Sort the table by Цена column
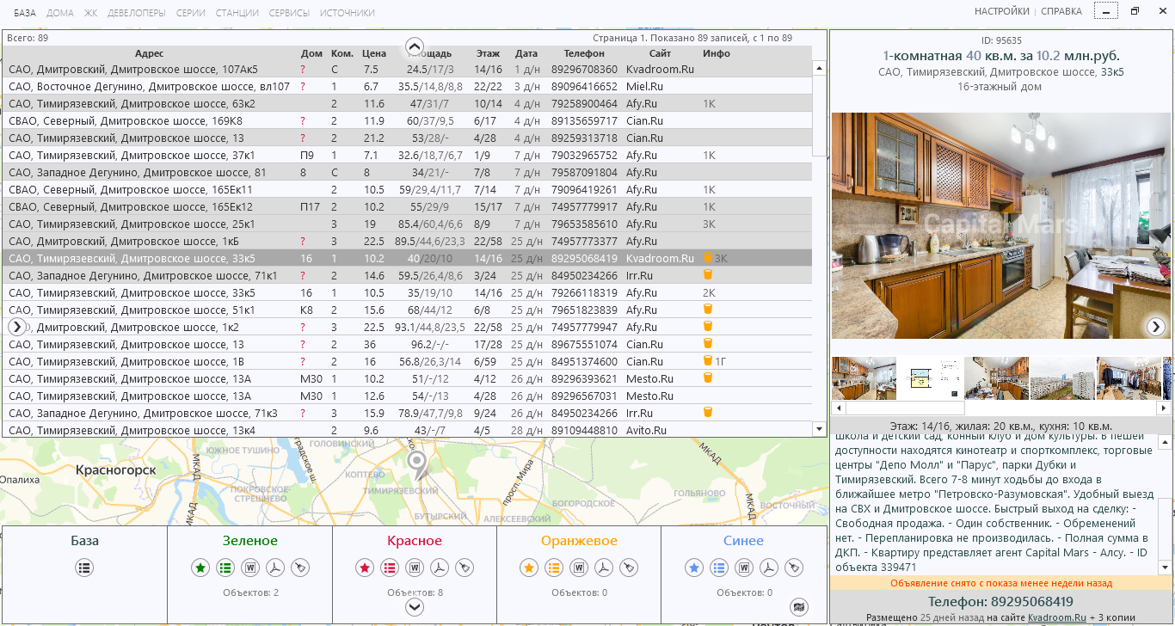 (x=374, y=53)
